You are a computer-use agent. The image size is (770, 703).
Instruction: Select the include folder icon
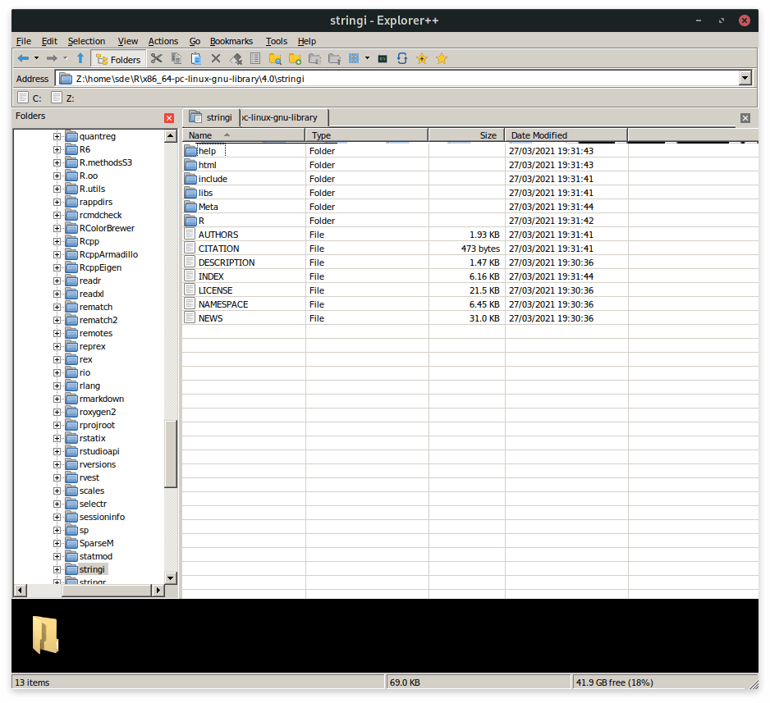click(190, 179)
